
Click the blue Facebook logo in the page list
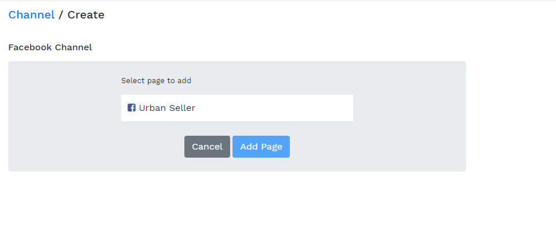132,108
